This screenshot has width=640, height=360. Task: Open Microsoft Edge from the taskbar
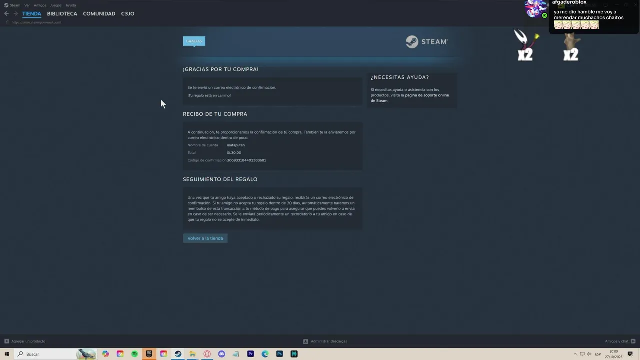tap(265, 354)
